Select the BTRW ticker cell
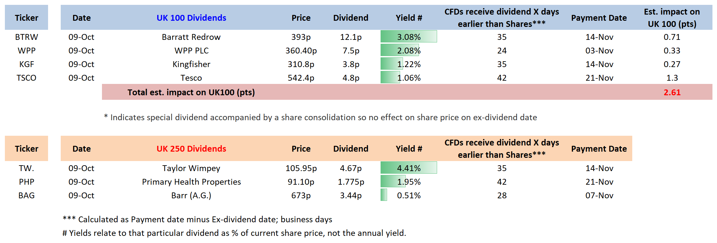 [x=26, y=37]
